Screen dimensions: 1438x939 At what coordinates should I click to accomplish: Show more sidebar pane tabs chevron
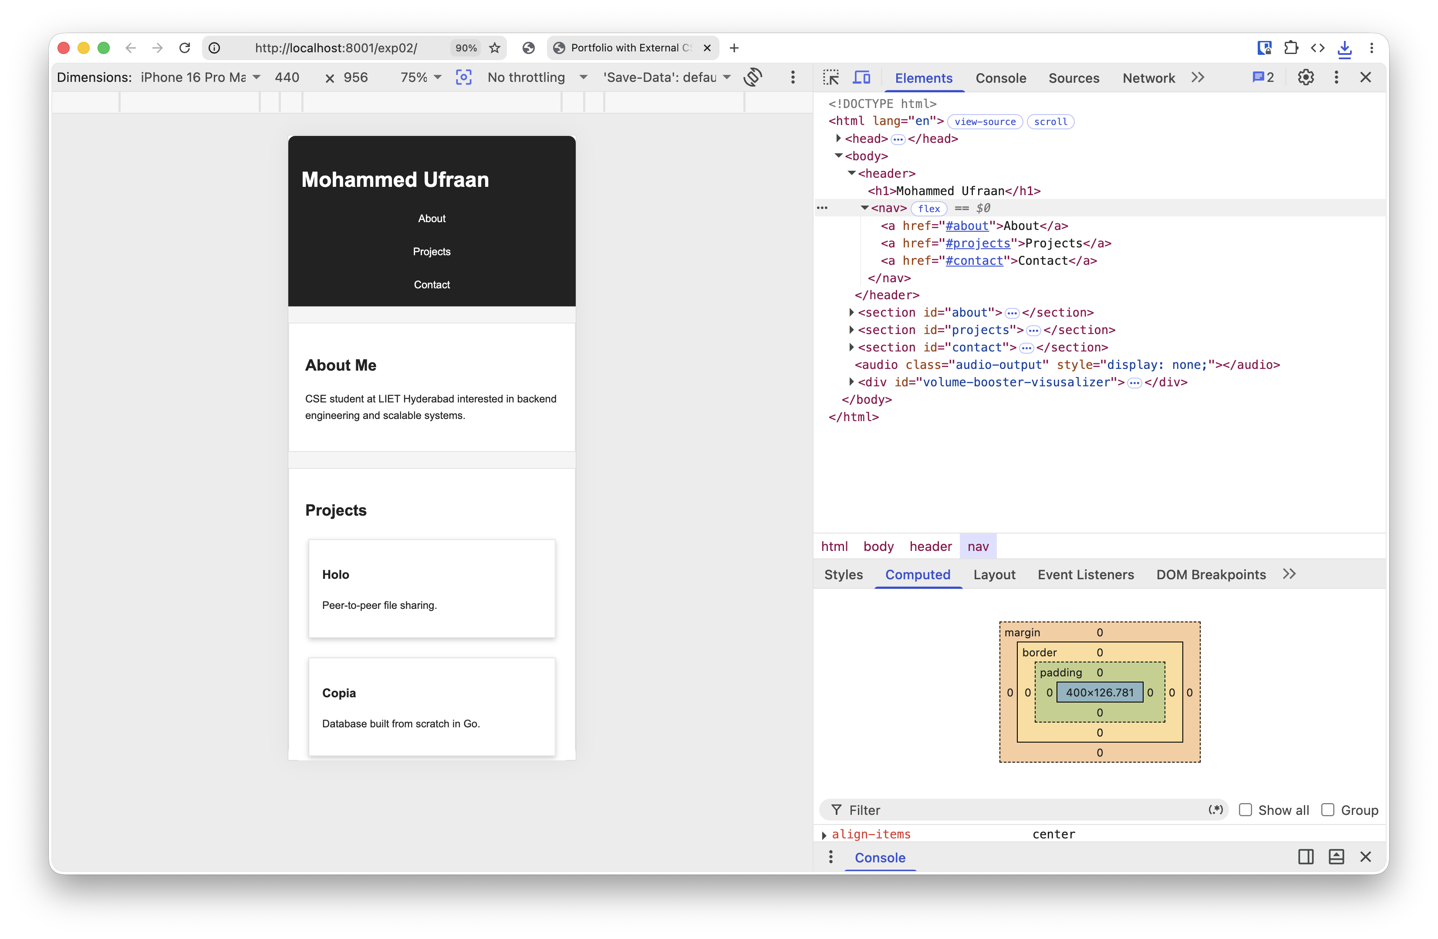coord(1289,574)
